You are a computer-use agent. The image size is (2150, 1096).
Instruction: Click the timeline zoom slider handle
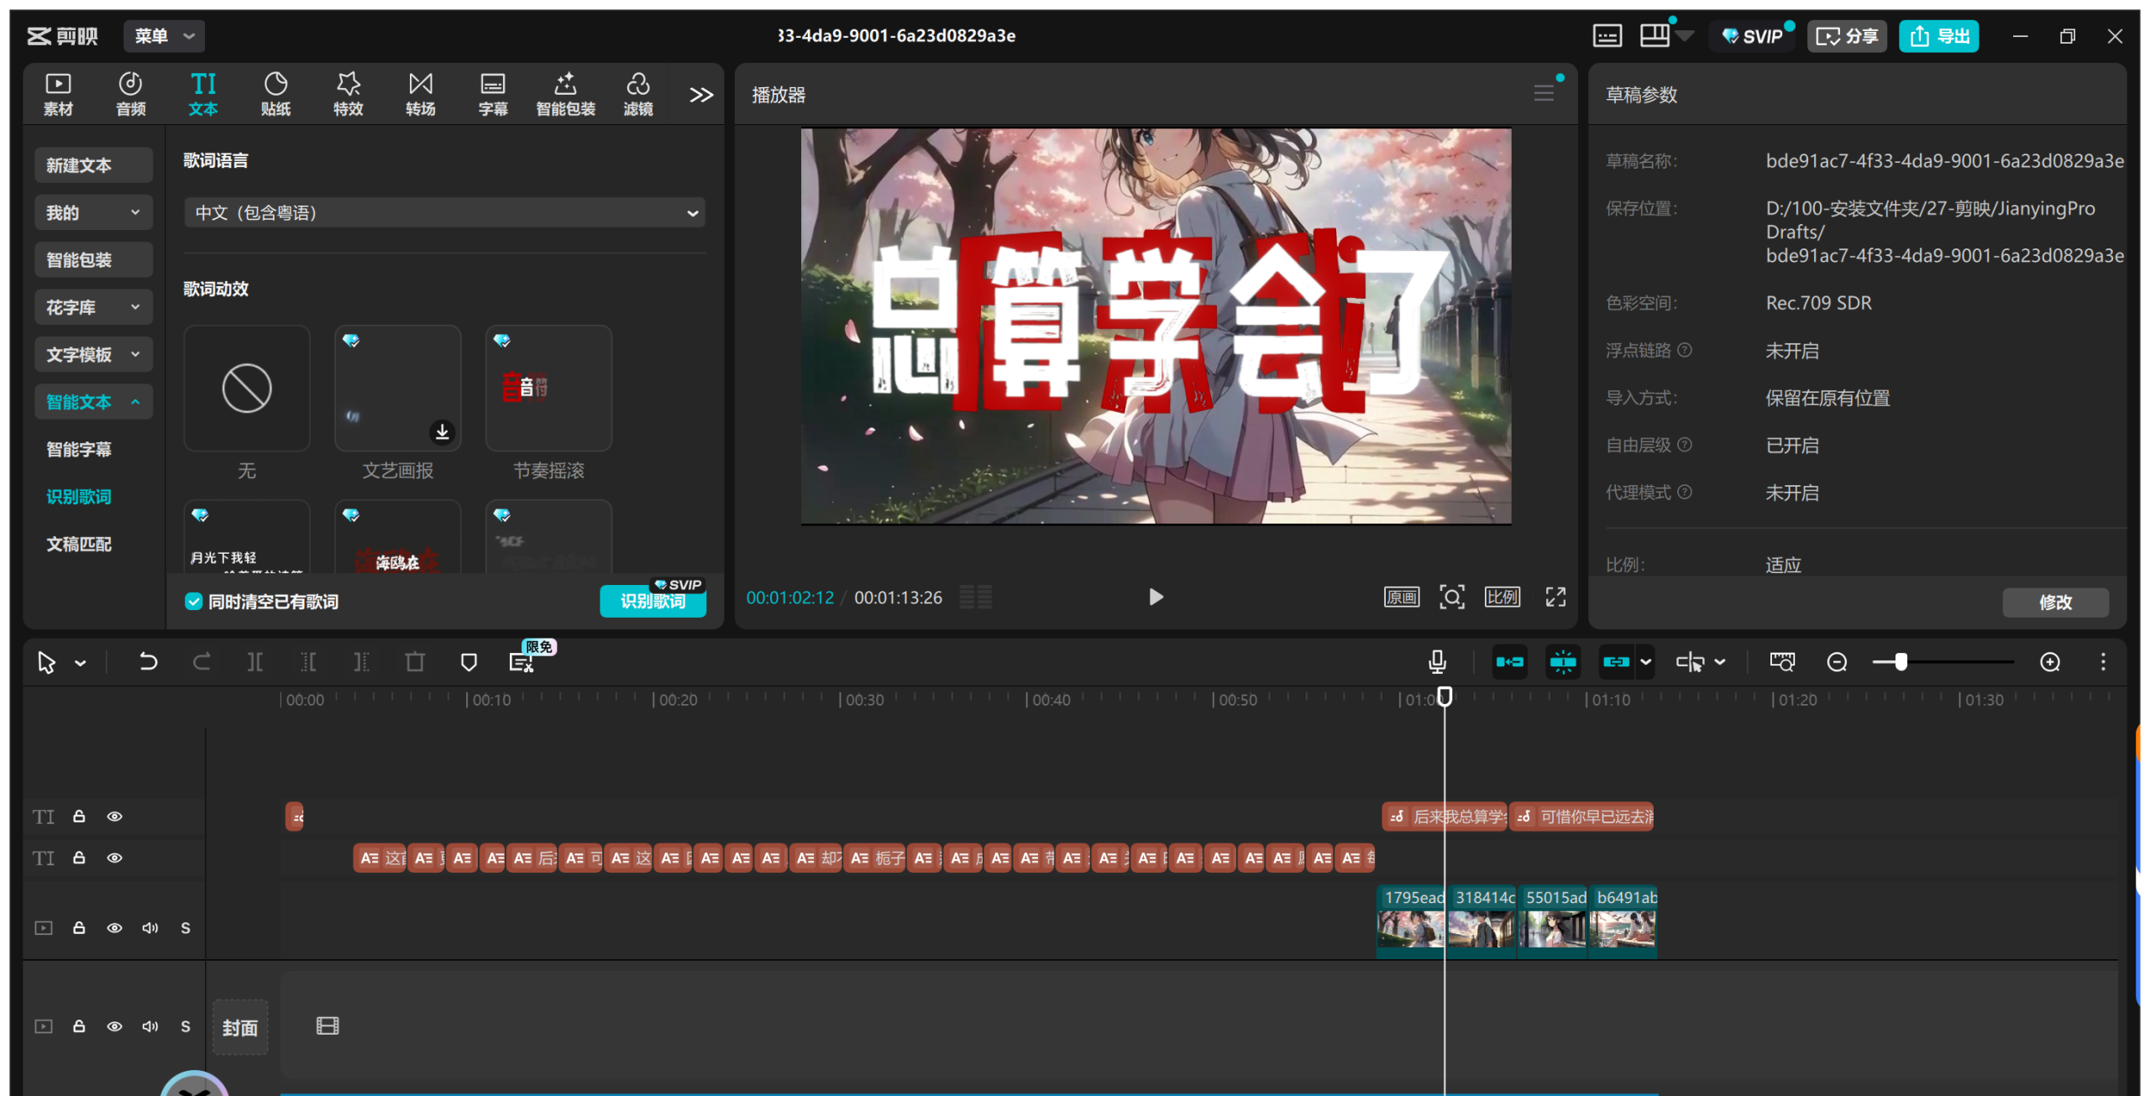pyautogui.click(x=1901, y=662)
